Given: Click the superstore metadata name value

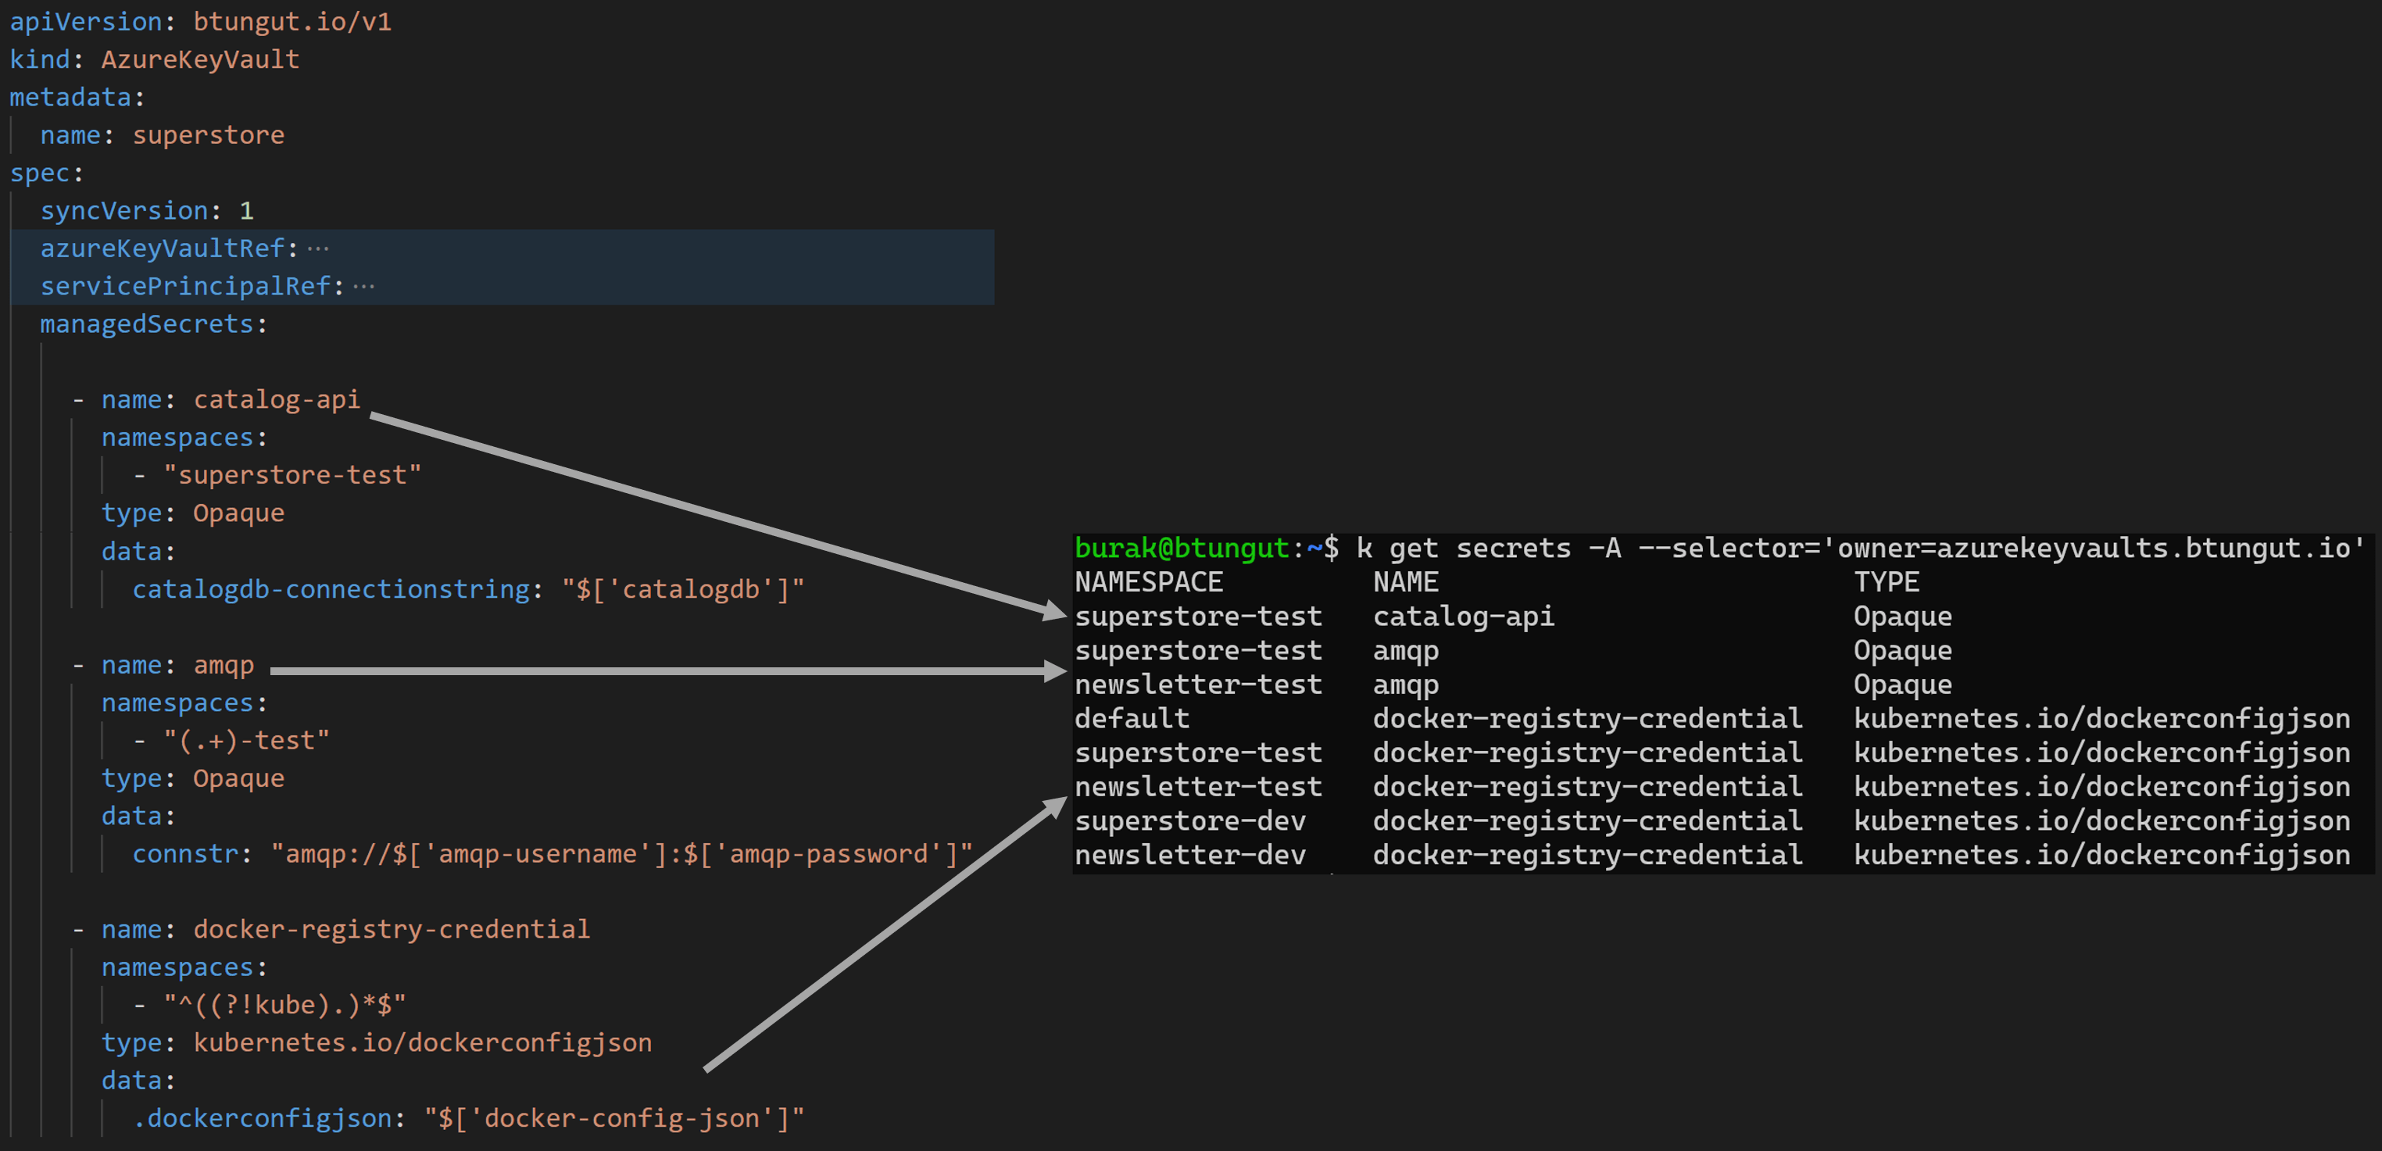Looking at the screenshot, I should pyautogui.click(x=208, y=135).
